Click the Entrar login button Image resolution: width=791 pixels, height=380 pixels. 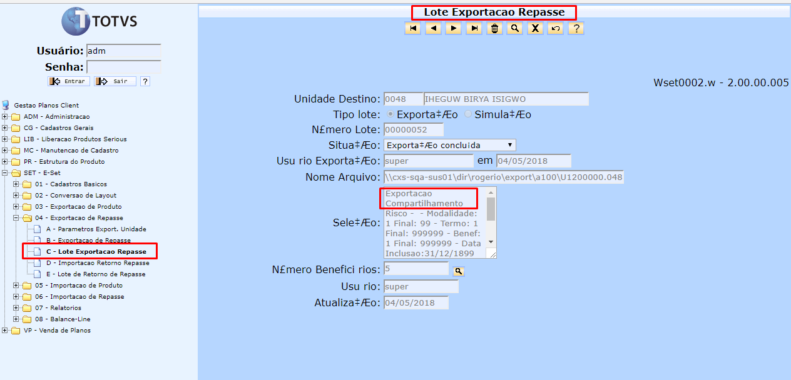click(x=69, y=81)
